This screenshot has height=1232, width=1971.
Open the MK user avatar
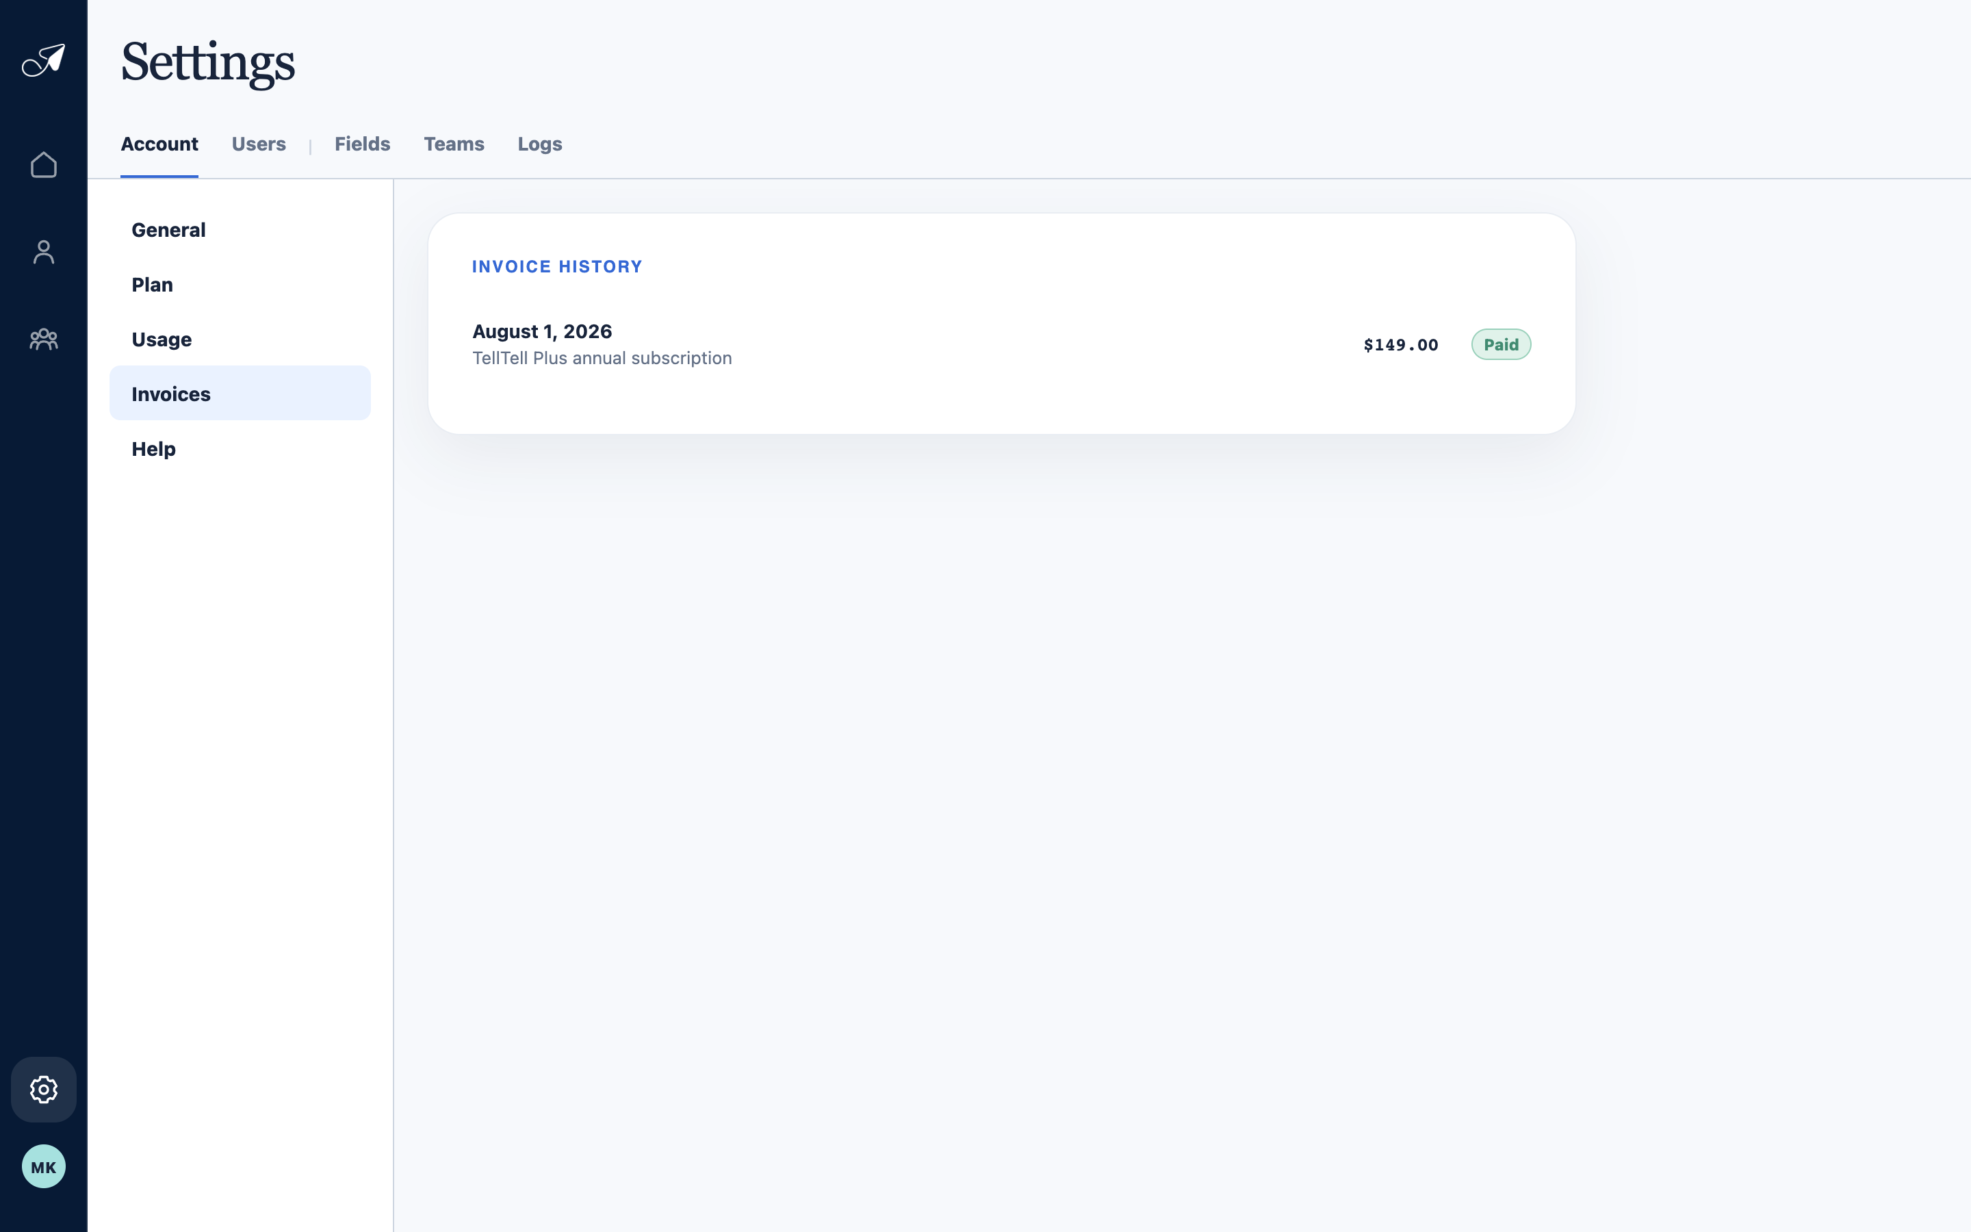(43, 1167)
